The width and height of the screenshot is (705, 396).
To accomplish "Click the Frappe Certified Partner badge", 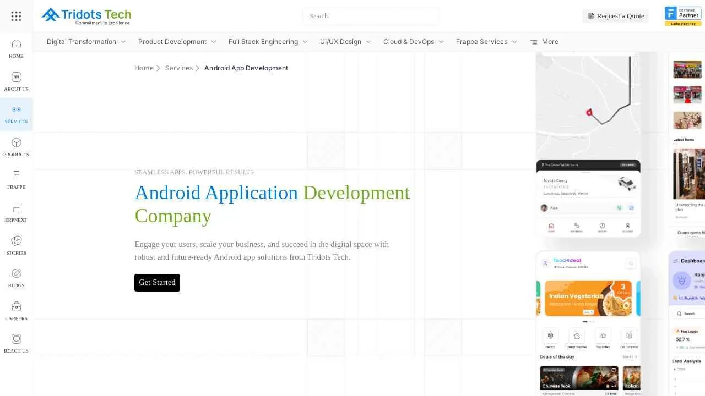I will click(683, 16).
